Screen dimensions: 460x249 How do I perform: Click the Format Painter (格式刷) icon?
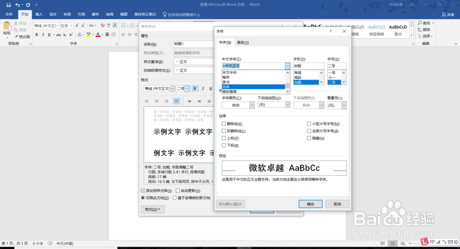(x=16, y=37)
